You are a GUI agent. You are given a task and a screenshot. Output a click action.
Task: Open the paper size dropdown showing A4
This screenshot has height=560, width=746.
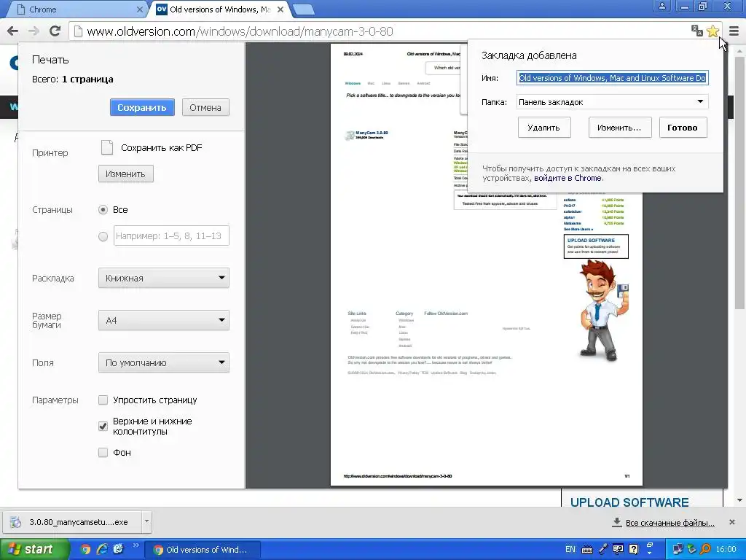[x=164, y=321]
